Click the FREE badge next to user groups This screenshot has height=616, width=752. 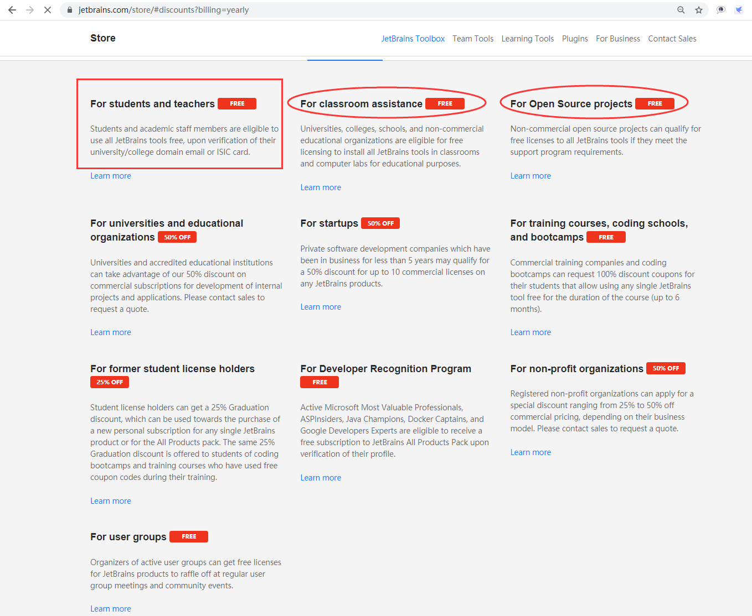(189, 536)
